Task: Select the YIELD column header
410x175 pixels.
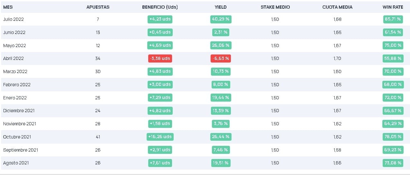Action: point(221,7)
